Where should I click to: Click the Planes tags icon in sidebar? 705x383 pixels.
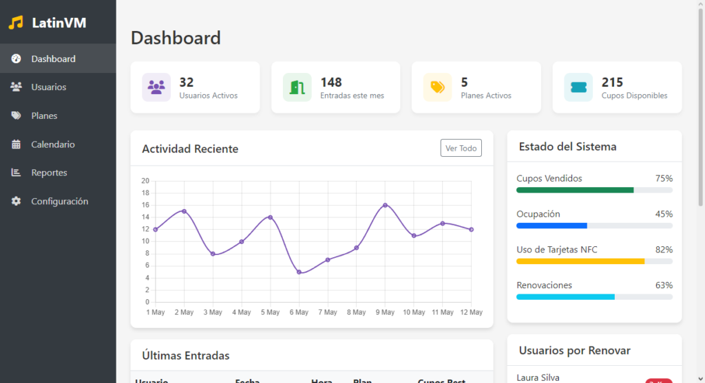(x=17, y=116)
